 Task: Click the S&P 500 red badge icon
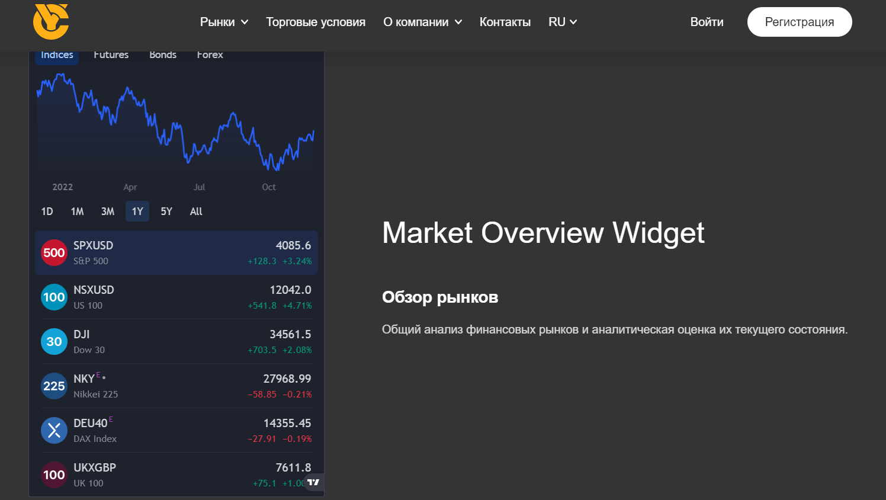(x=54, y=253)
